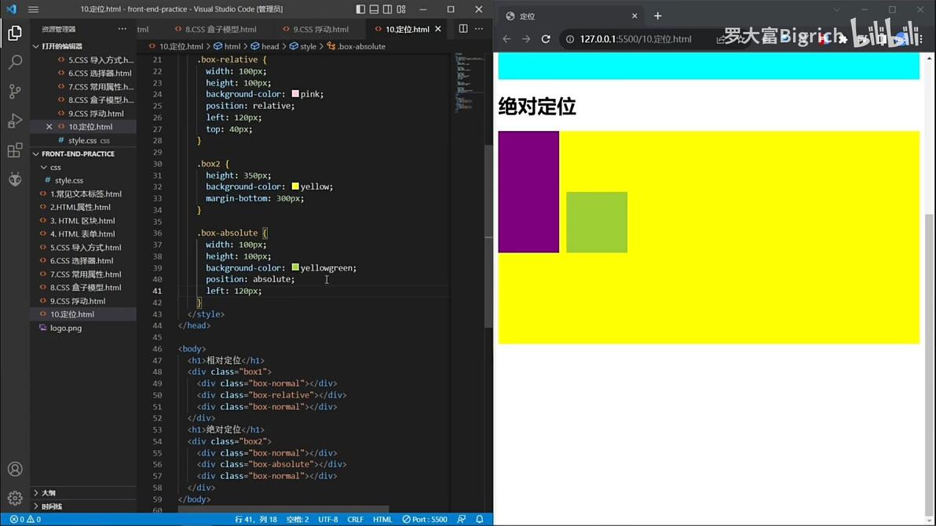This screenshot has height=526, width=936.
Task: Click errors and warnings status item
Action: [25, 520]
